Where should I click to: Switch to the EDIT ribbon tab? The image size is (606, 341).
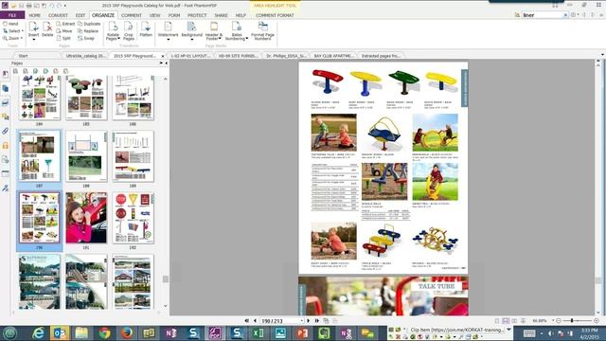80,15
